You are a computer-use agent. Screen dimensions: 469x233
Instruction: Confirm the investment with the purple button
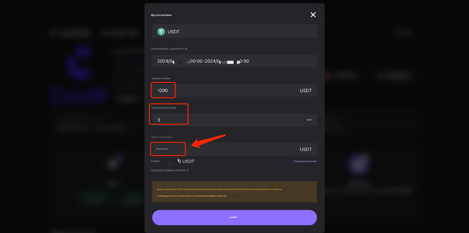234,217
